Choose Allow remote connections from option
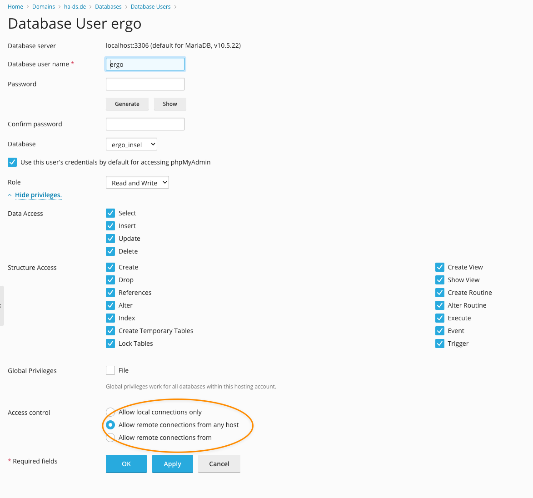Image resolution: width=533 pixels, height=498 pixels. point(110,438)
